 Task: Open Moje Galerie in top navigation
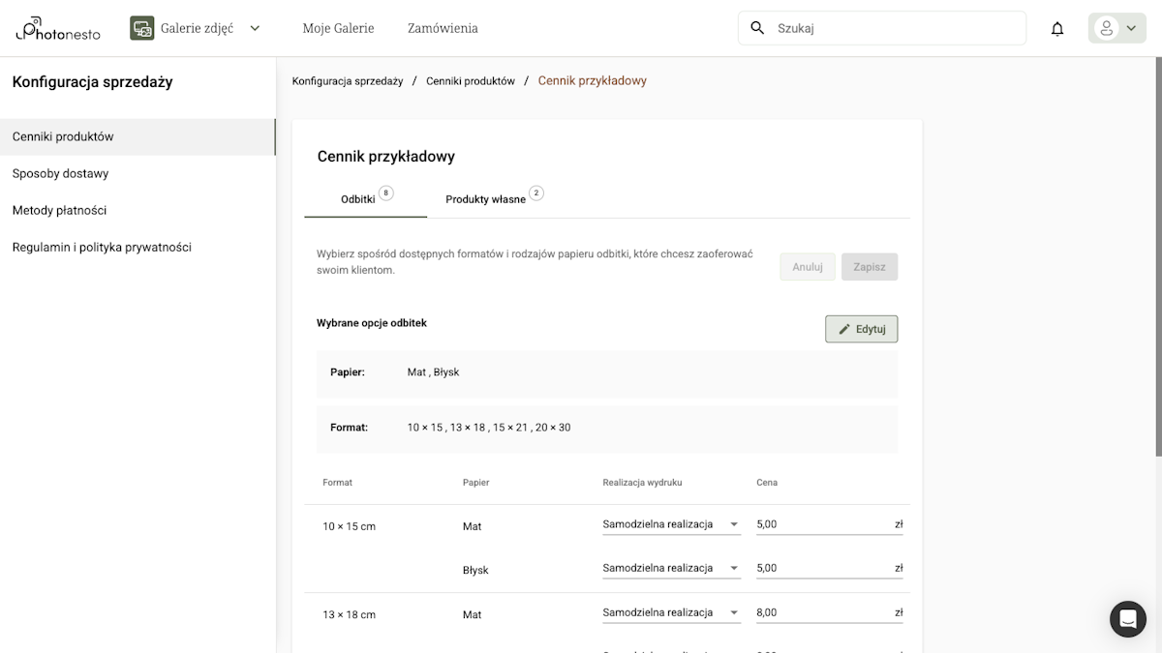tap(338, 28)
